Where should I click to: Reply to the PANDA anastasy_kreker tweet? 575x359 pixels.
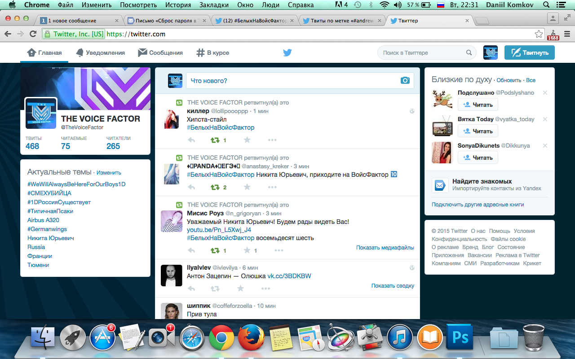191,187
